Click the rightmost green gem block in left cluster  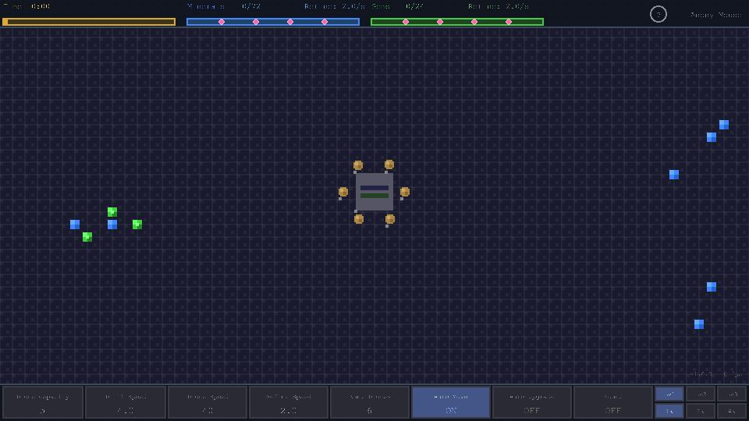tap(137, 225)
